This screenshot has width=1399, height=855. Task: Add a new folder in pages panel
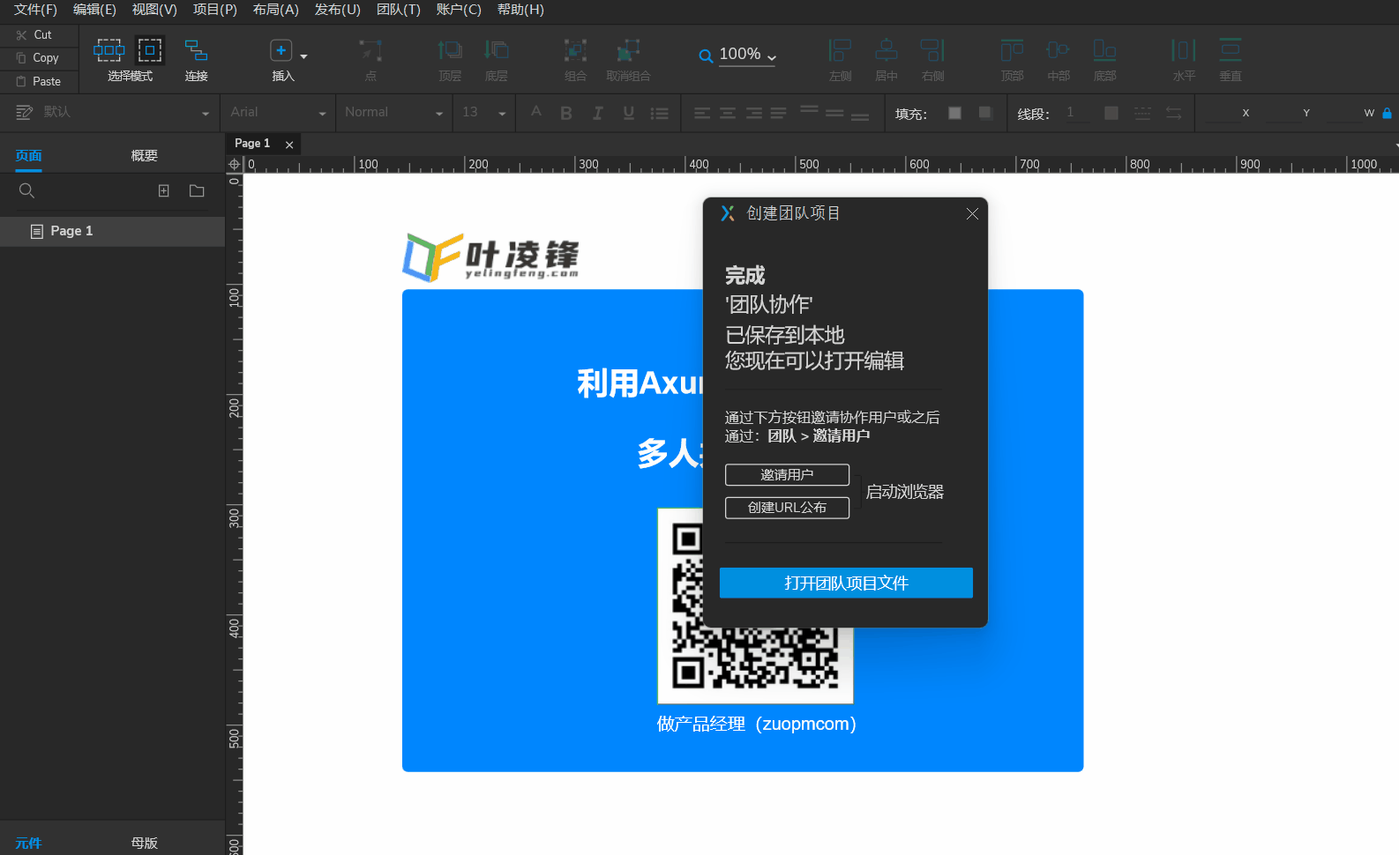pyautogui.click(x=197, y=190)
